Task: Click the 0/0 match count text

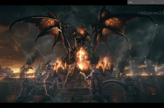Action: click(152, 2)
